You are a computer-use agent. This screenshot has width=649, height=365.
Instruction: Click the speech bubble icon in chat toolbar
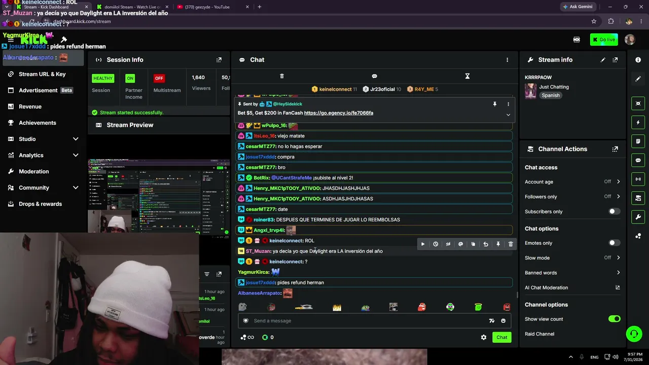(x=374, y=76)
